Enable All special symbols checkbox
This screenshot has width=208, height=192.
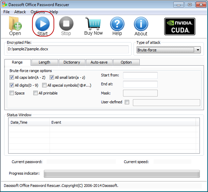click(44, 85)
